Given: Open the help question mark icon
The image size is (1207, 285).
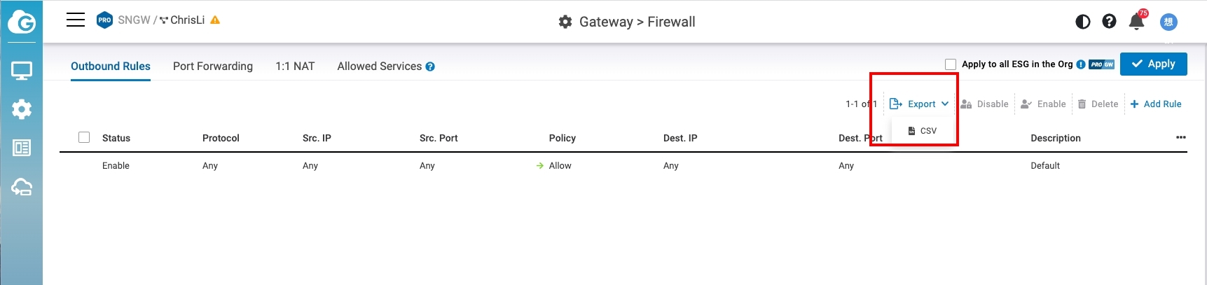Looking at the screenshot, I should (x=1109, y=22).
